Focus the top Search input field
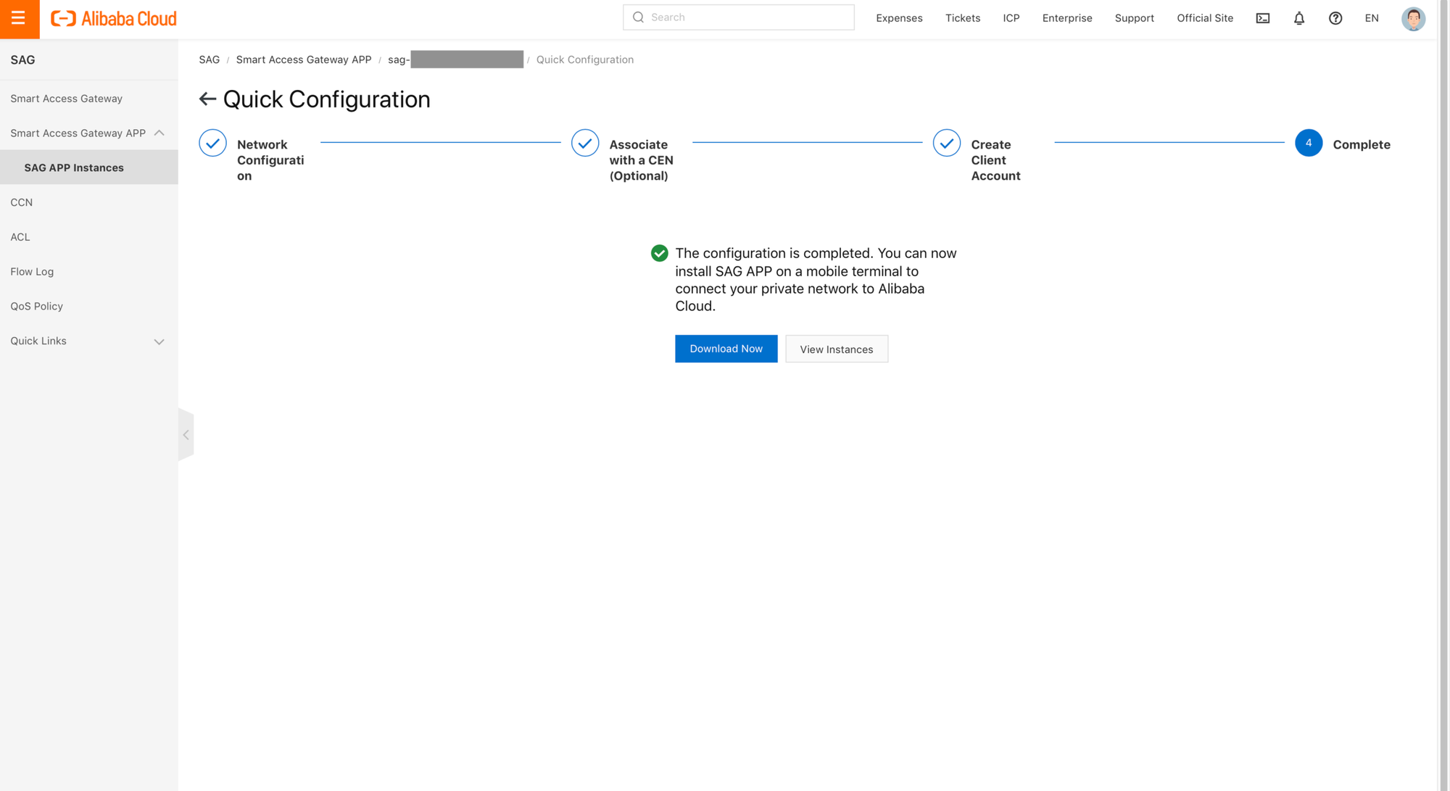 pos(747,17)
